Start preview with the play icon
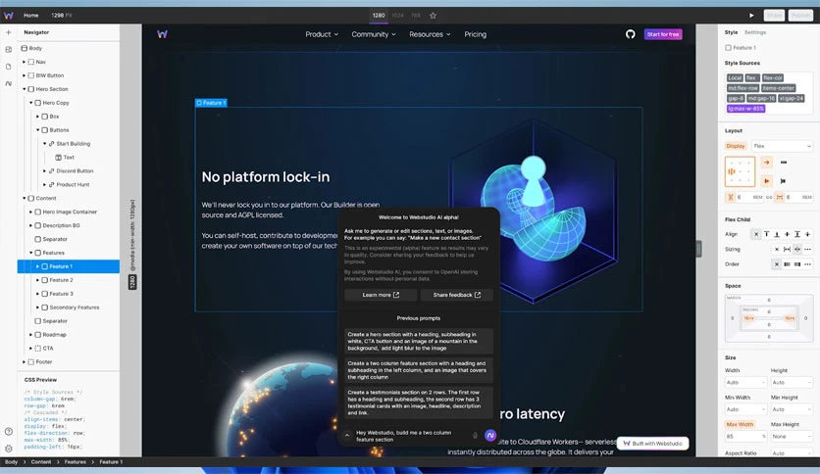 click(x=751, y=15)
